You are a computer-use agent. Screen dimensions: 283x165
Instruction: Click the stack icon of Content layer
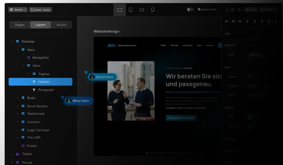(23, 122)
